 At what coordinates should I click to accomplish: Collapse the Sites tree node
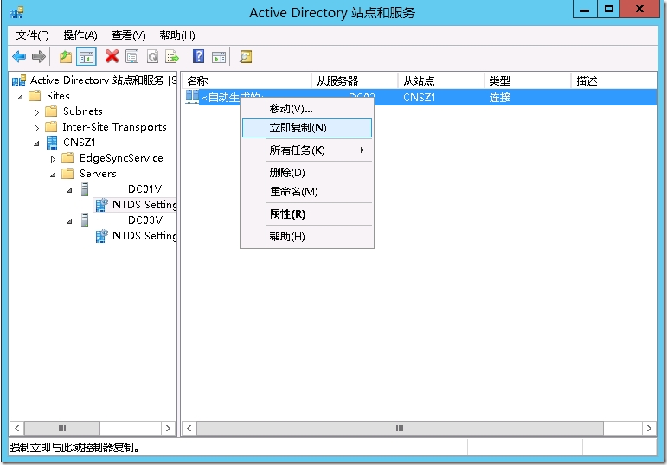pos(20,97)
